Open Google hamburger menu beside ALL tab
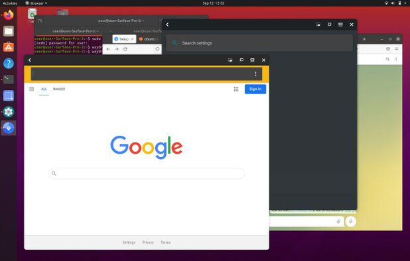The width and height of the screenshot is (410, 261). (x=32, y=89)
